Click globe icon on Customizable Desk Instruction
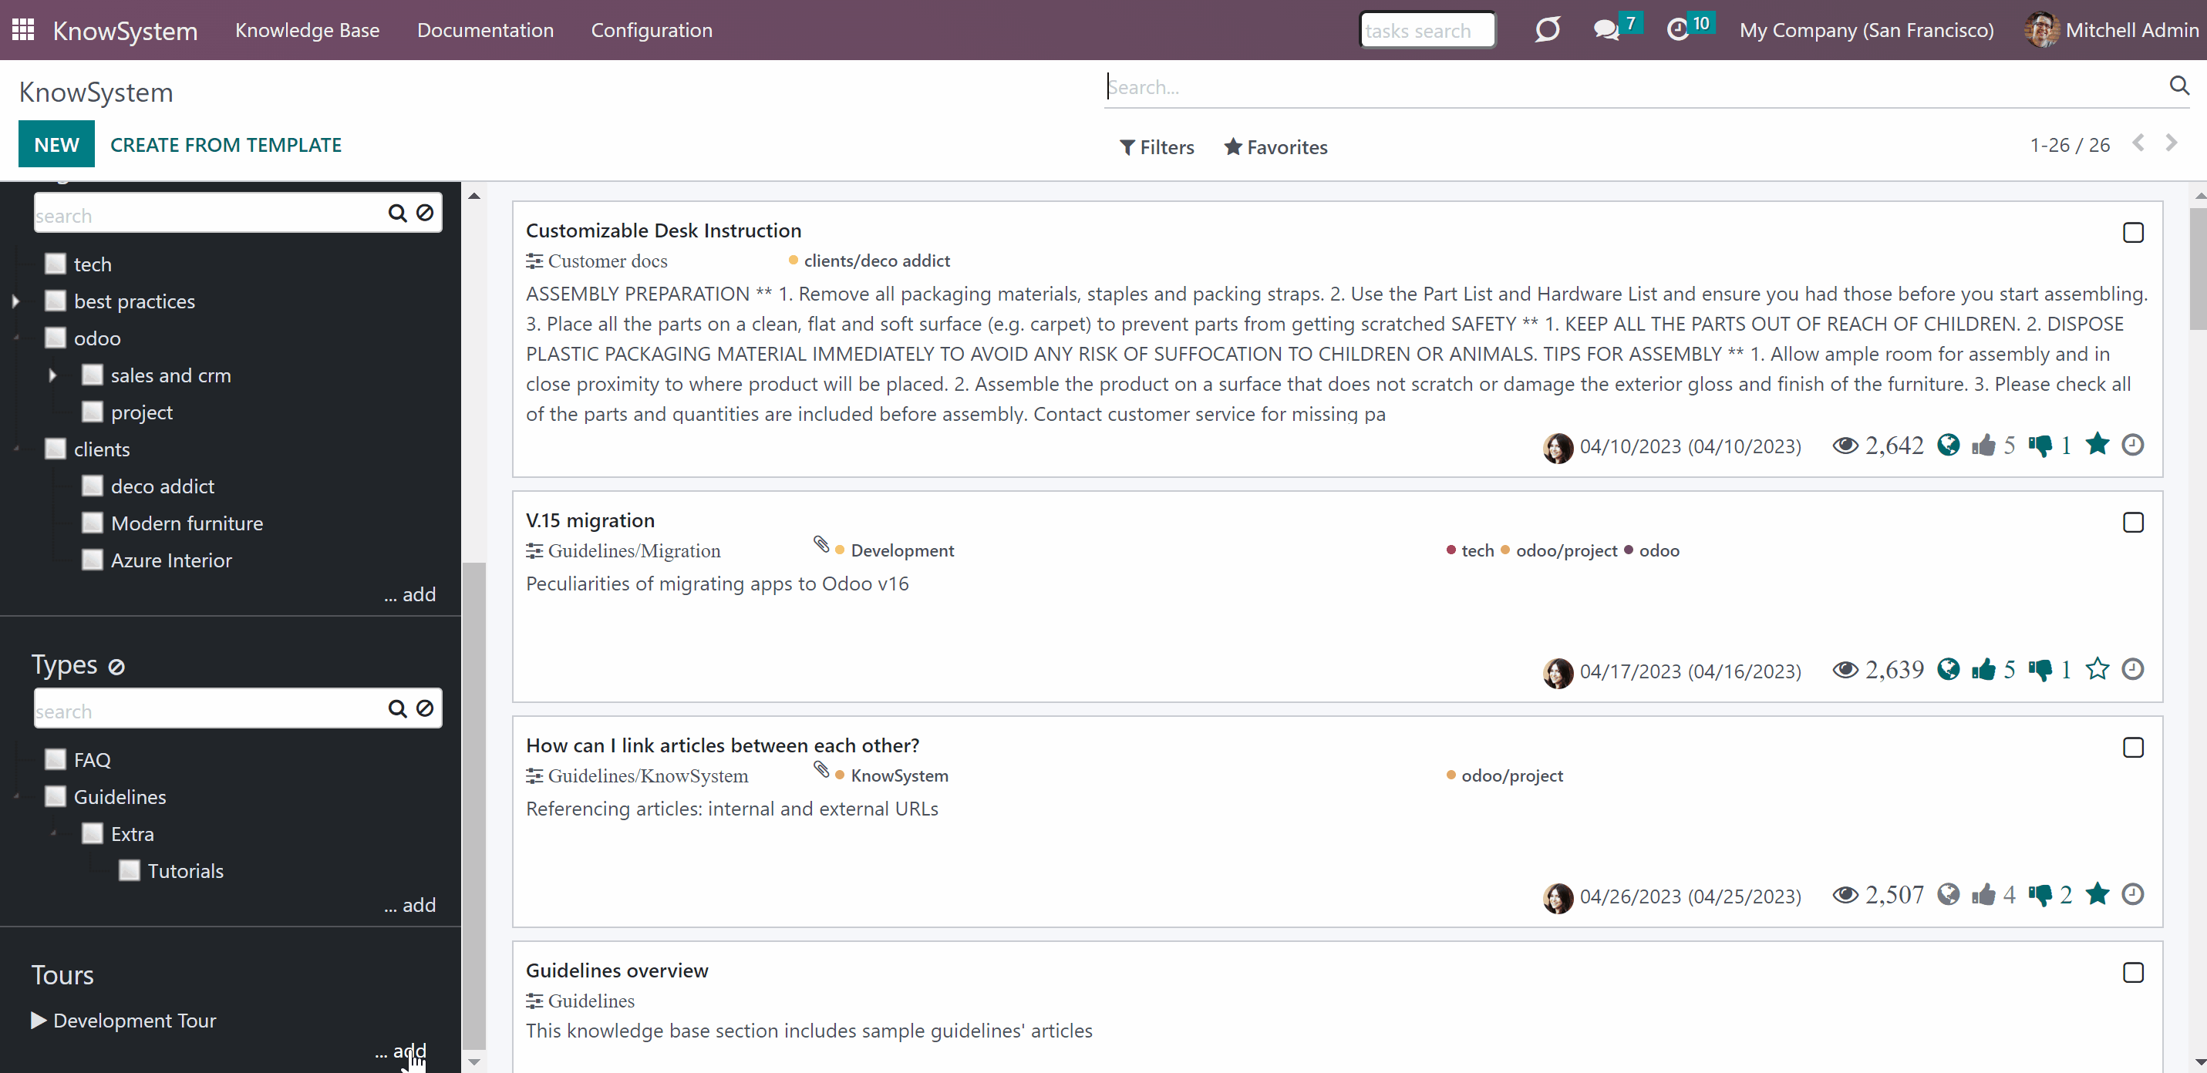 coord(1948,446)
